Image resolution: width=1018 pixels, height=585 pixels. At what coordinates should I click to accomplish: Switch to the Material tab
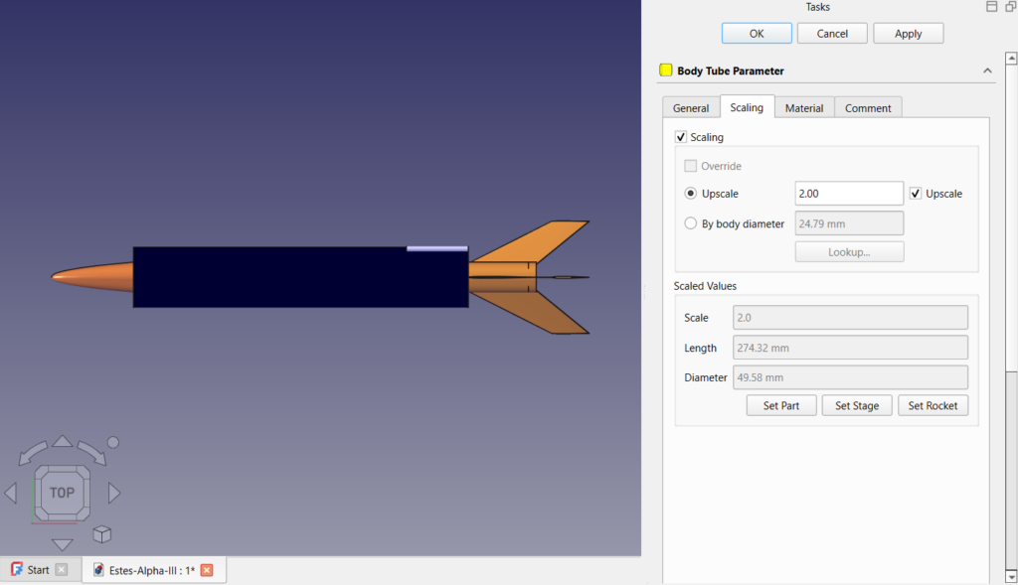804,108
